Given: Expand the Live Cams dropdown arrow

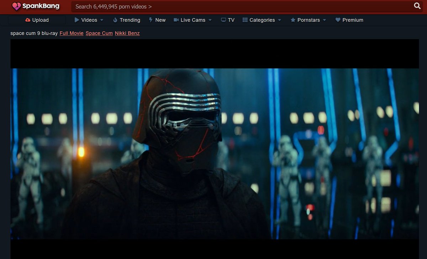Looking at the screenshot, I should point(210,20).
